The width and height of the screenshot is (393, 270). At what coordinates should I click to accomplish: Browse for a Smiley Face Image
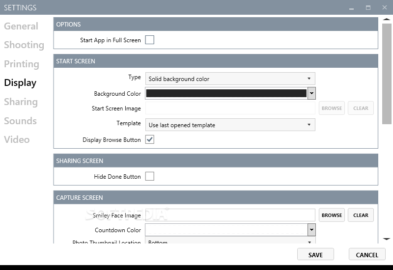pos(332,215)
